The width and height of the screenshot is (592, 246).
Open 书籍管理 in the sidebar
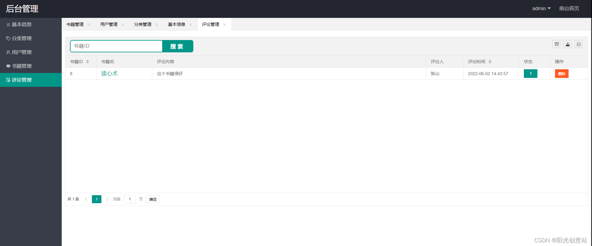point(31,66)
